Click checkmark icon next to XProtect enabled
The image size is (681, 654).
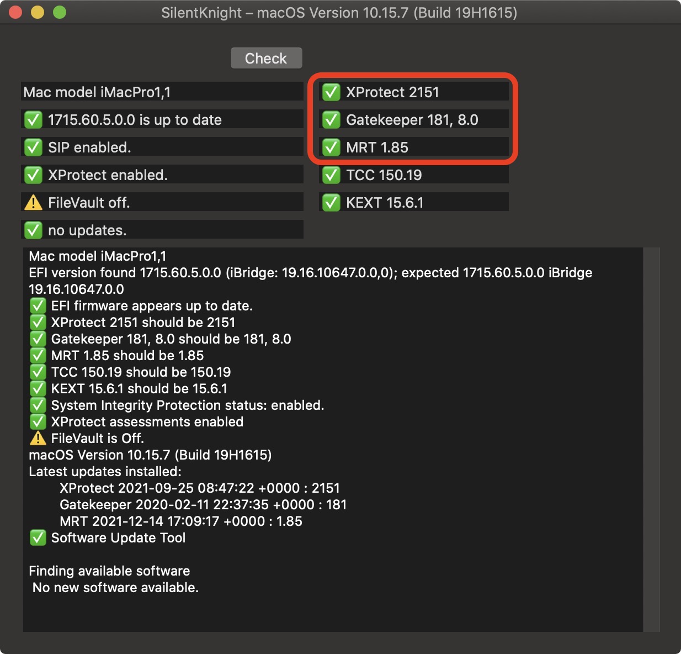(33, 175)
